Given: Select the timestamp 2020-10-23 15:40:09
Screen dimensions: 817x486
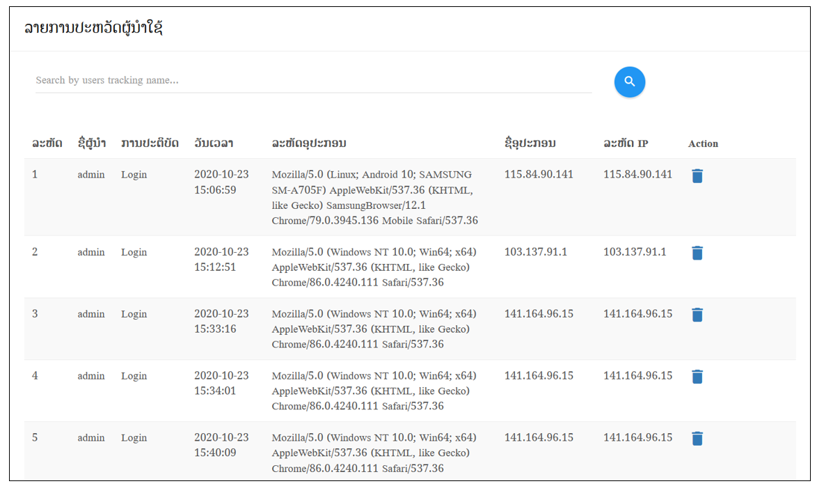Looking at the screenshot, I should click(x=221, y=445).
